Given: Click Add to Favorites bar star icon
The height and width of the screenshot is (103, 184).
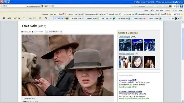Looking at the screenshot, I should [x=170, y=14].
